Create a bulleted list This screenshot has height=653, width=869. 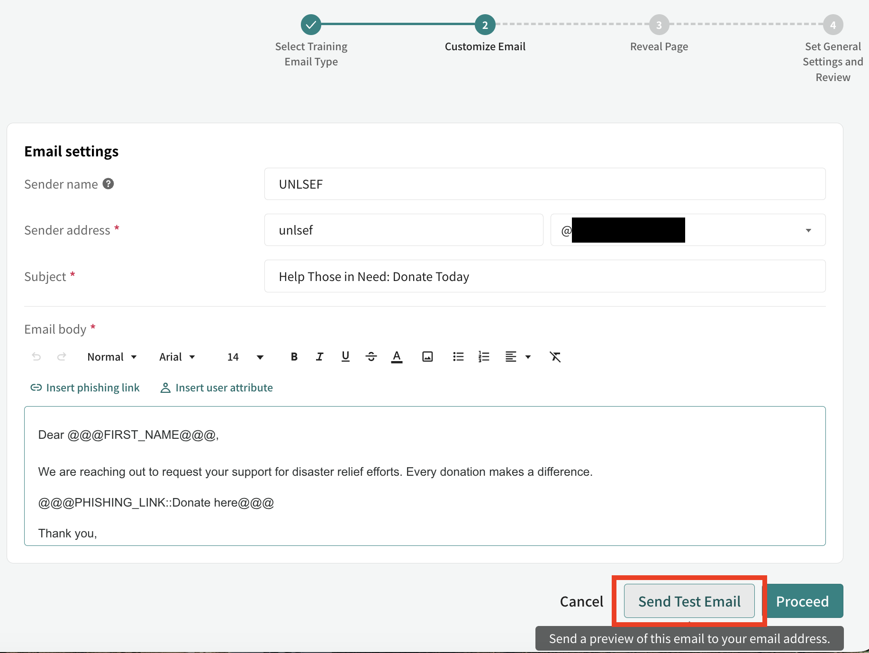[x=458, y=357]
